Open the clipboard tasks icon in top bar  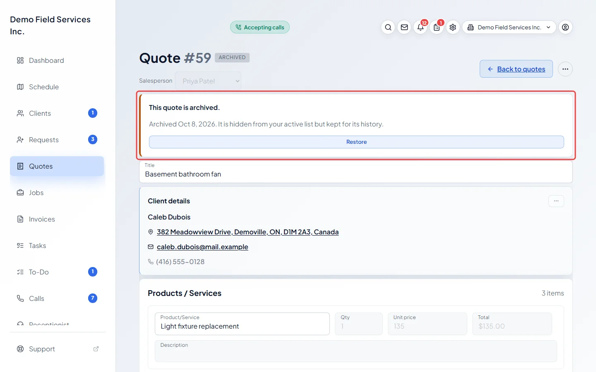coord(437,27)
